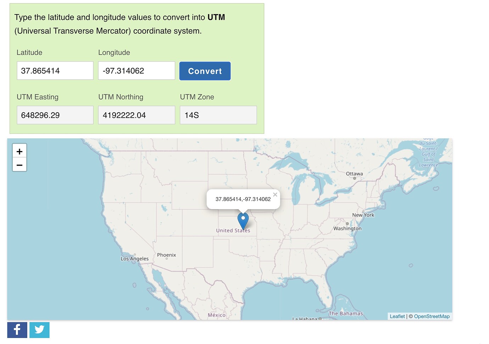Viewport: 489px width, 344px height.
Task: Zoom out of the map
Action: pyautogui.click(x=19, y=165)
